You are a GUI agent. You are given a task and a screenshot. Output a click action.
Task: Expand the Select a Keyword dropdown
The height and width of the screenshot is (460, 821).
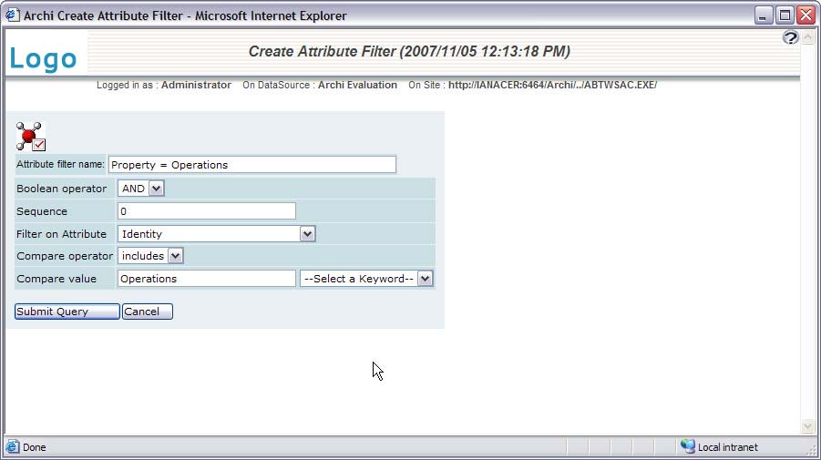pos(366,279)
